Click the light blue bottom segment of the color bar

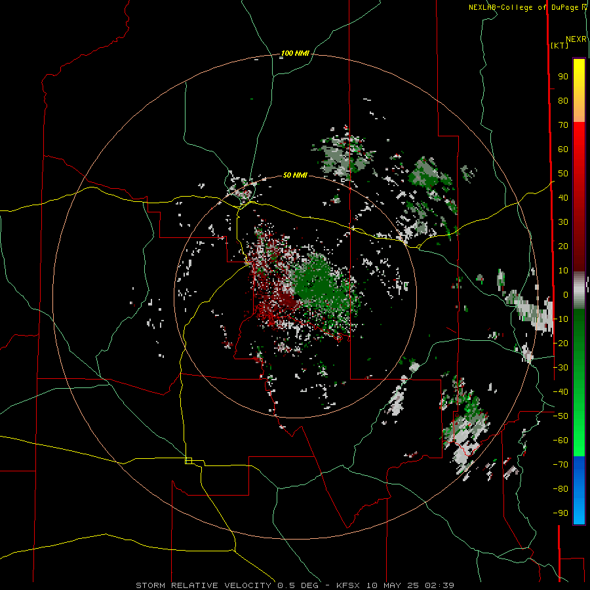click(579, 510)
